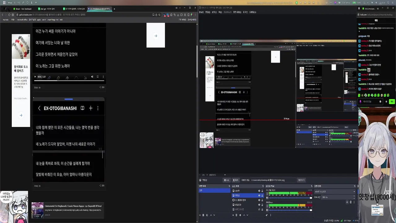Viewport: 396px width, 223px height.
Task: Toggle fullscreen on first video player
Action: pos(97,77)
